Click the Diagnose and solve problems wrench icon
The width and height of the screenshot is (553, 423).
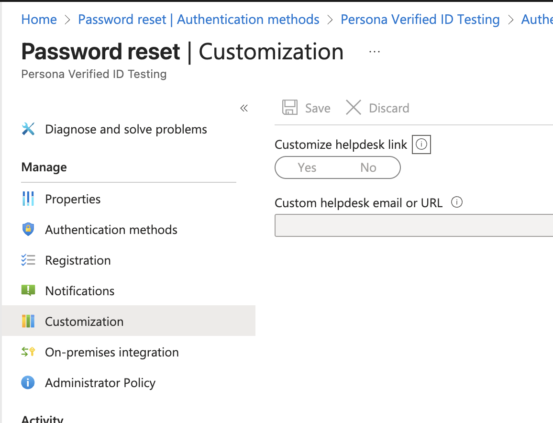[28, 129]
